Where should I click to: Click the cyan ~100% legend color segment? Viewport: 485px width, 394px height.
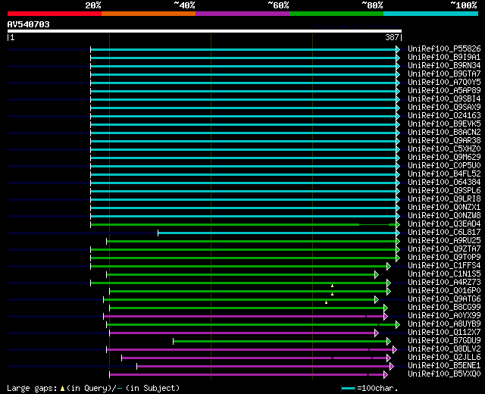[431, 14]
